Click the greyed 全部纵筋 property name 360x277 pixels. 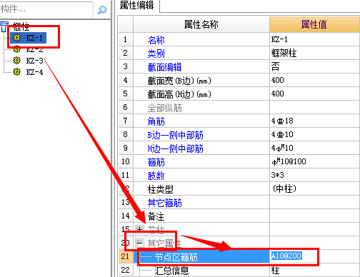click(164, 108)
